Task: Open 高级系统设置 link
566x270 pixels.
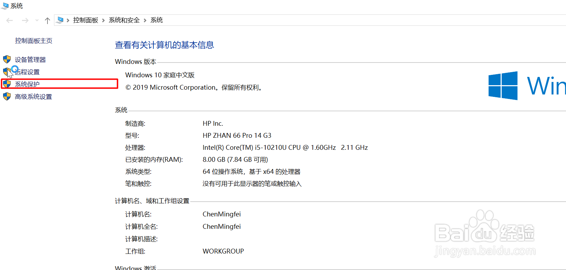Action: (33, 97)
